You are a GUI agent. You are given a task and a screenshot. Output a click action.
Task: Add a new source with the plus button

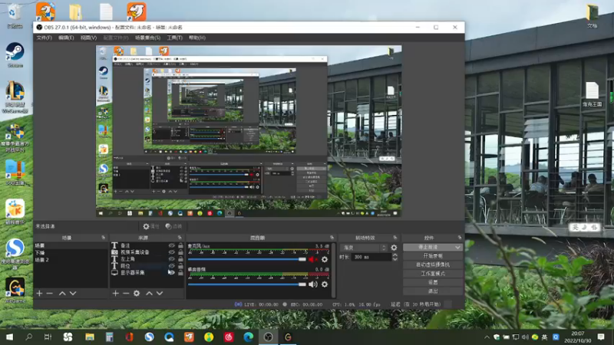[x=116, y=293]
